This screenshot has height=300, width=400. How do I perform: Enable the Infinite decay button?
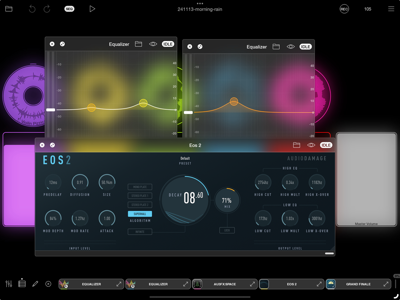pyautogui.click(x=140, y=232)
